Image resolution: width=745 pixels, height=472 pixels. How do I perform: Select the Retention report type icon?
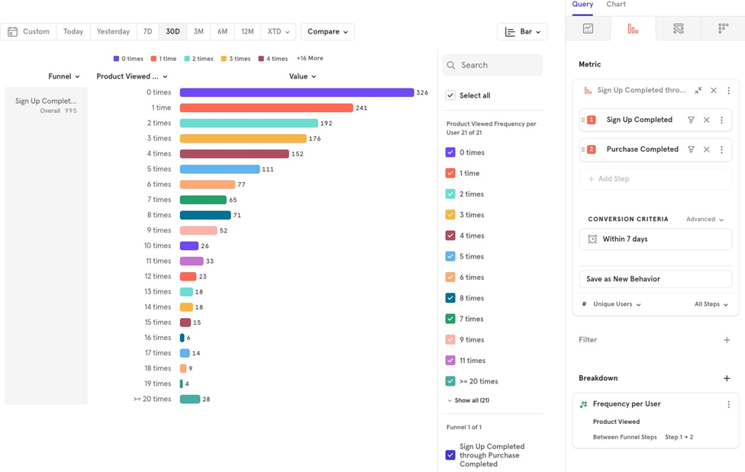coord(723,29)
